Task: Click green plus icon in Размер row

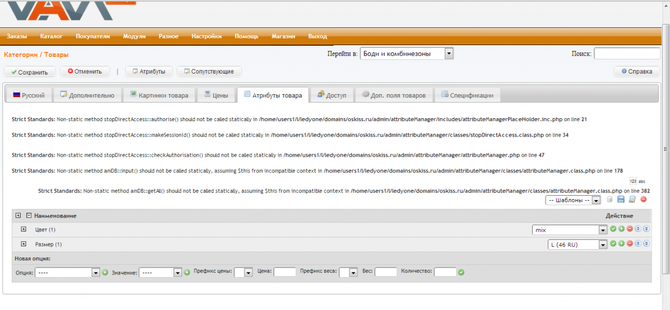Action: pos(621,244)
